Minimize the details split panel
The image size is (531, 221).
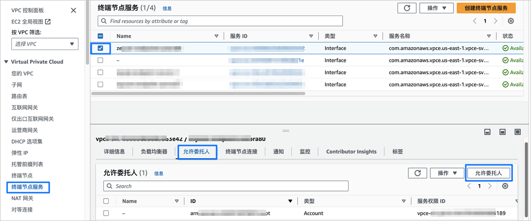[x=487, y=132]
